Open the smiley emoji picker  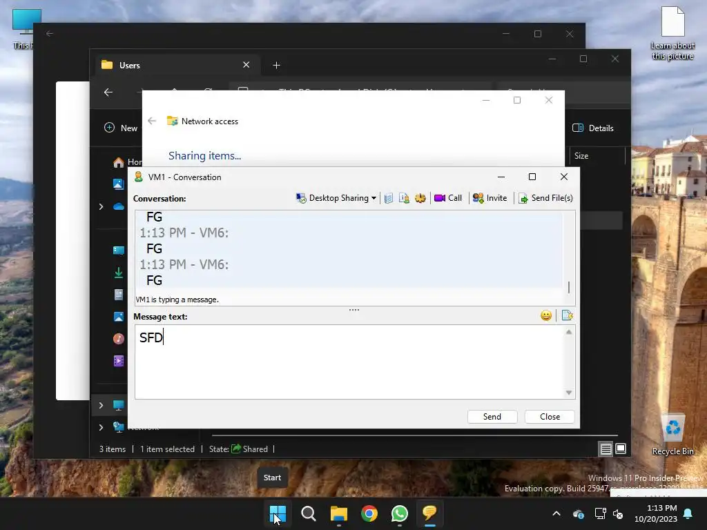click(546, 315)
